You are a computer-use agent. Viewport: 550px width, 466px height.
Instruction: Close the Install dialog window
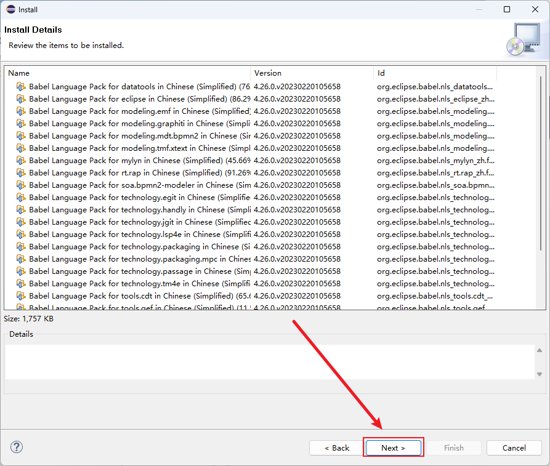coord(535,9)
